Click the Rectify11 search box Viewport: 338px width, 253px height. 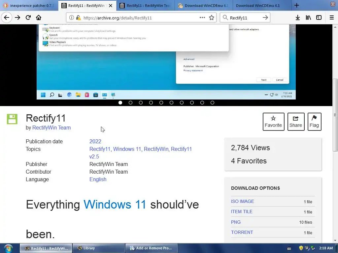pos(245,18)
